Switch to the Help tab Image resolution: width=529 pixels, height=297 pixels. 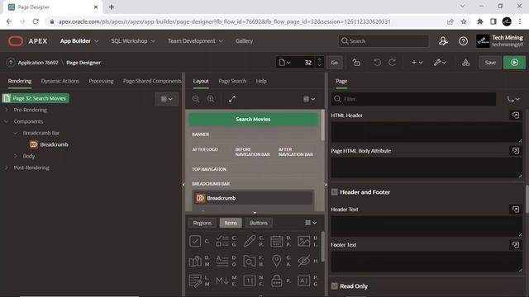261,81
